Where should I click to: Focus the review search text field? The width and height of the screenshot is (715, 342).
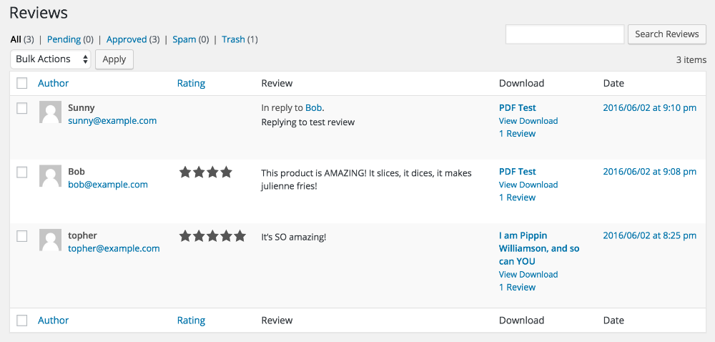coord(565,34)
